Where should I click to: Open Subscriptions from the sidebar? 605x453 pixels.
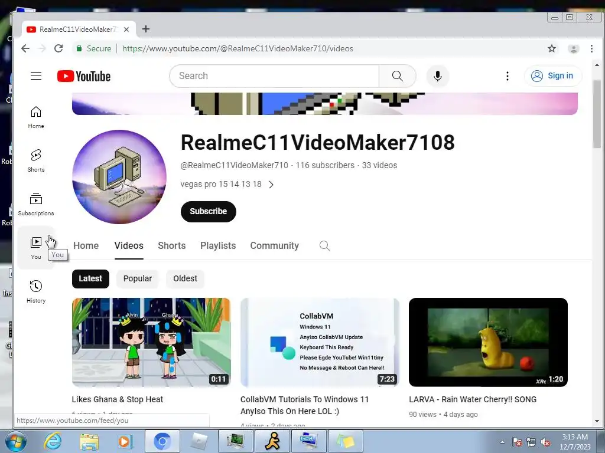click(36, 205)
